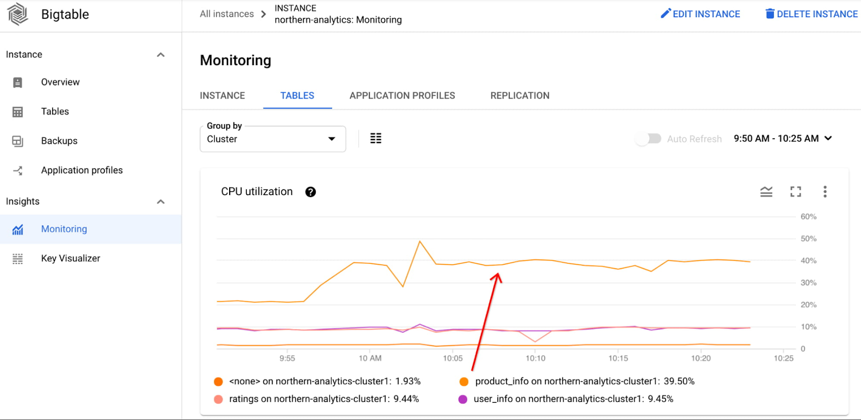Screen dimensions: 861x420
Task: Click the product_info legend color dot
Action: 464,382
